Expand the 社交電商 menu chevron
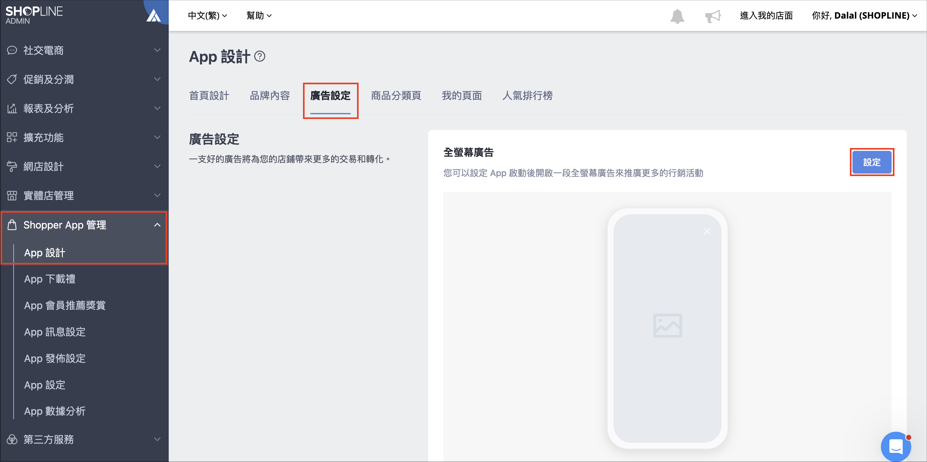 pos(157,50)
